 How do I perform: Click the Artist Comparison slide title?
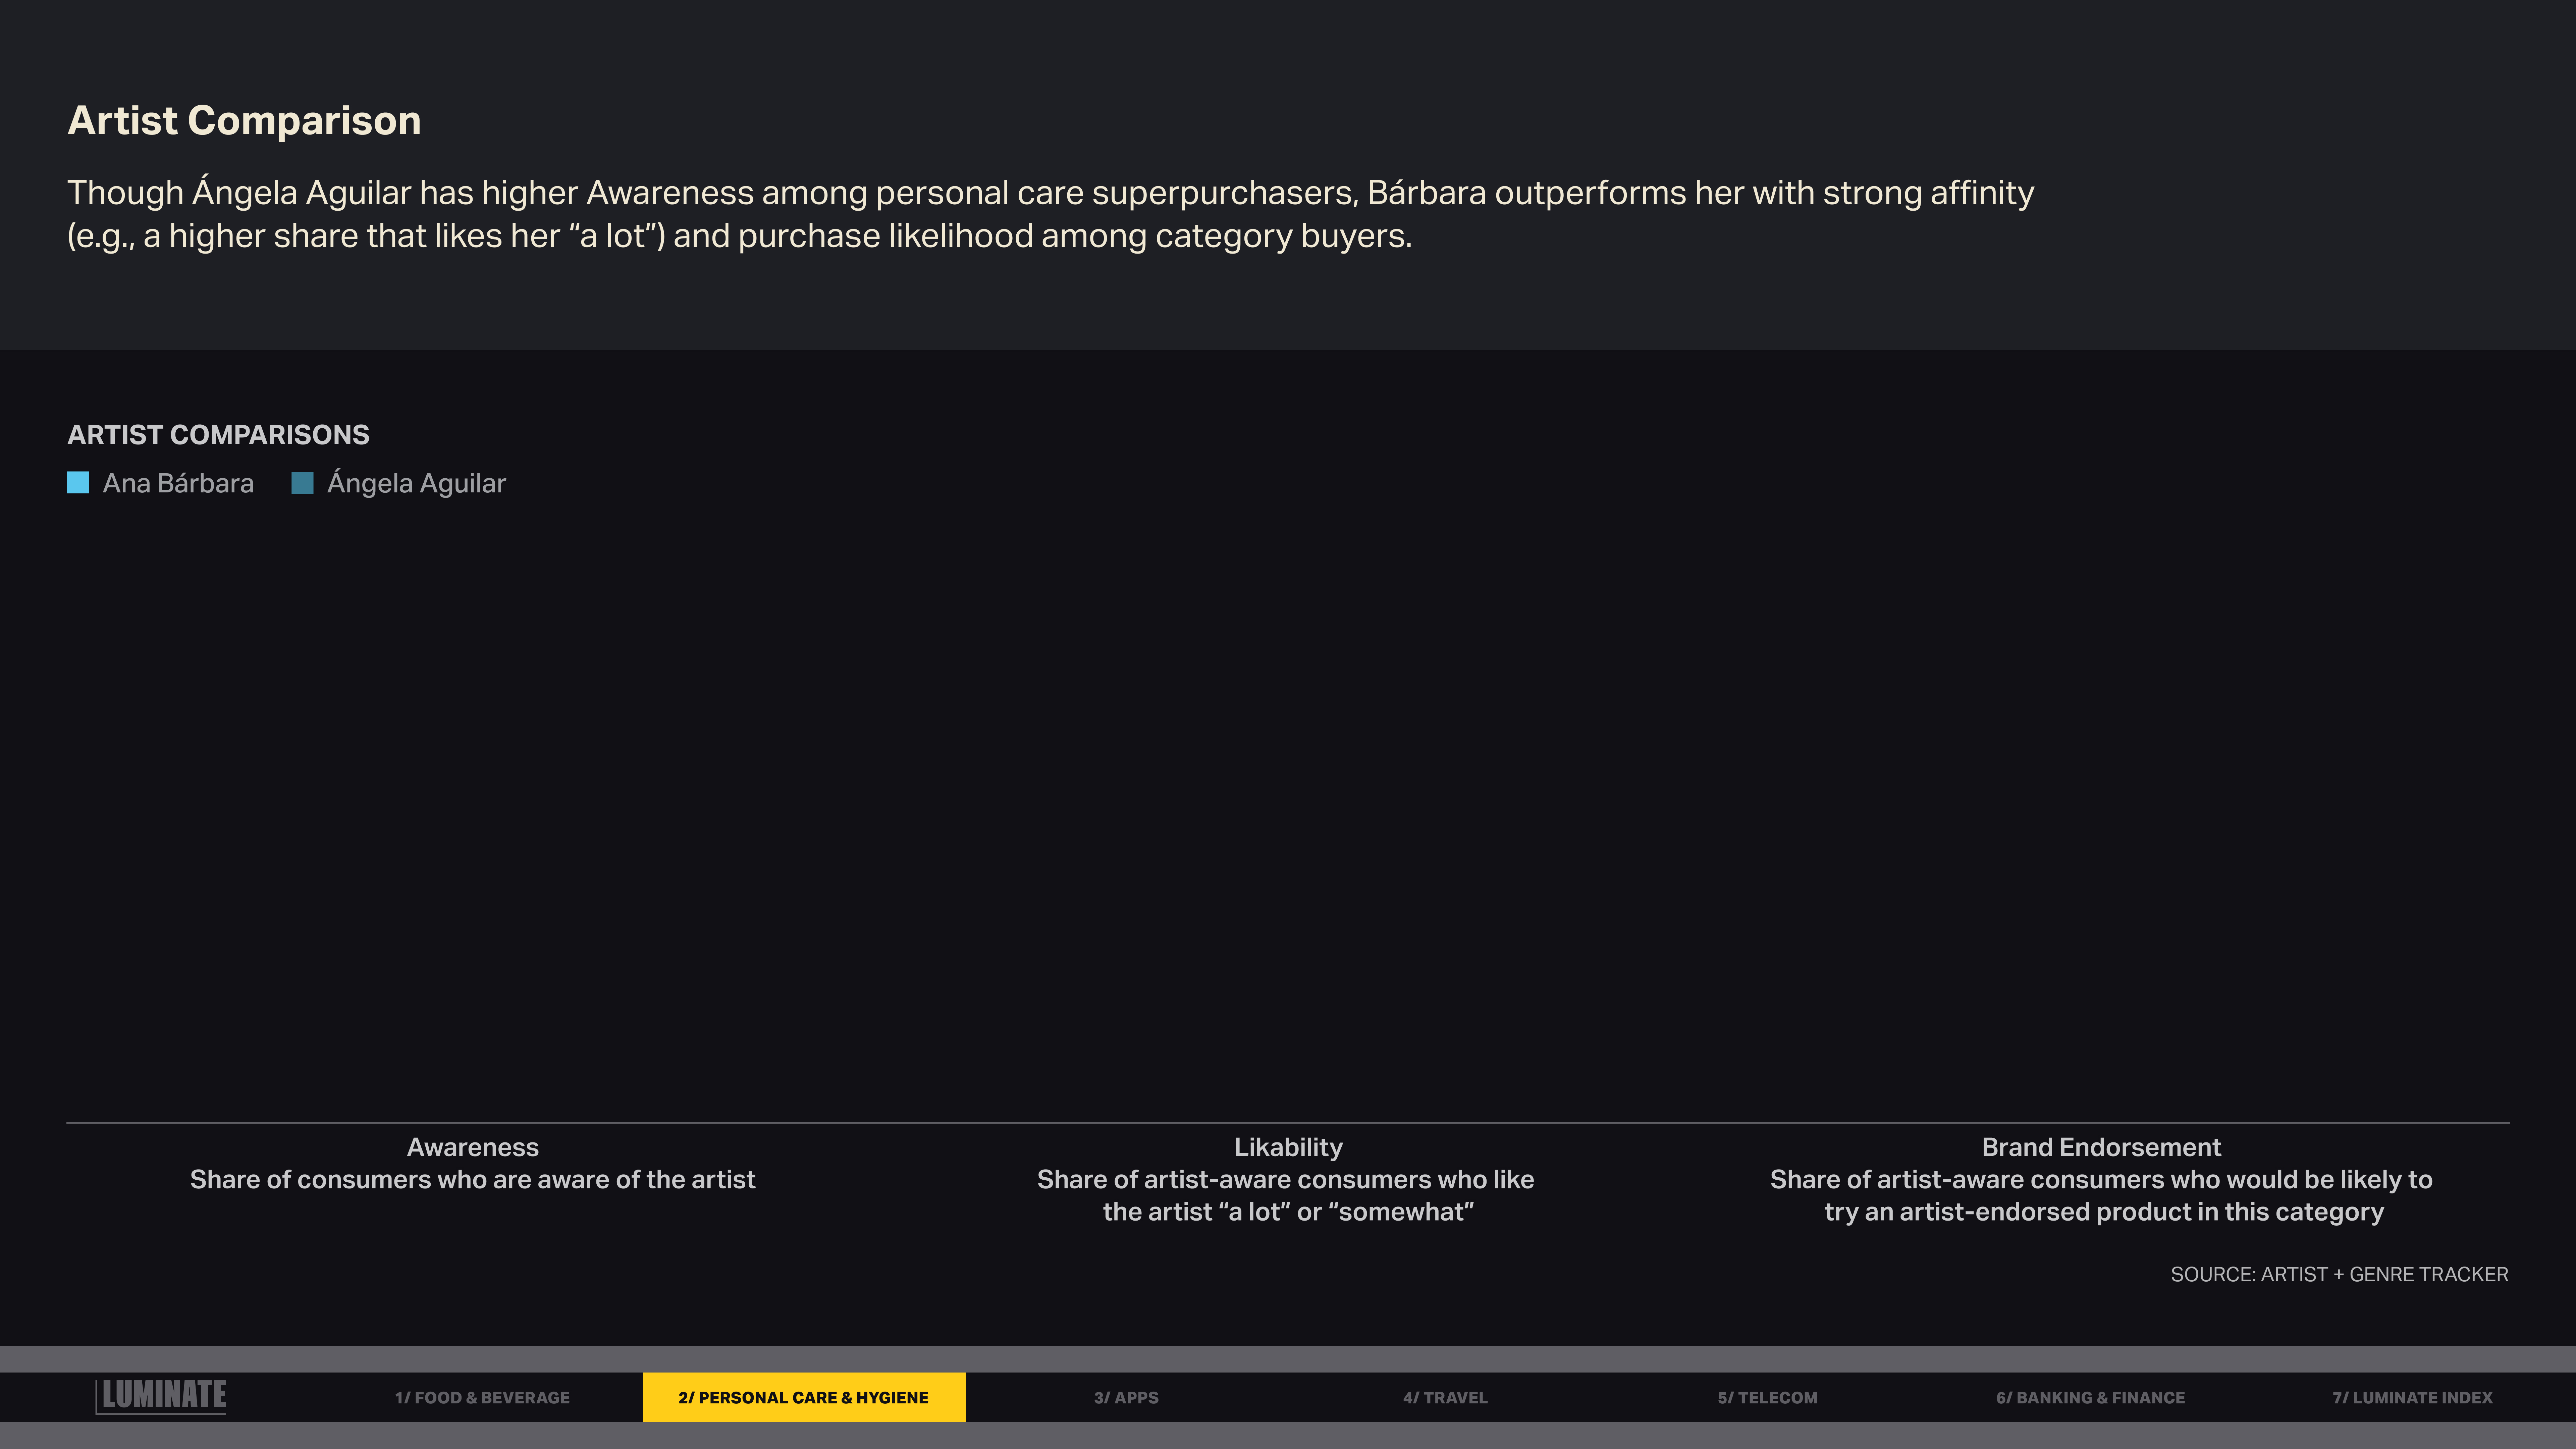[244, 120]
